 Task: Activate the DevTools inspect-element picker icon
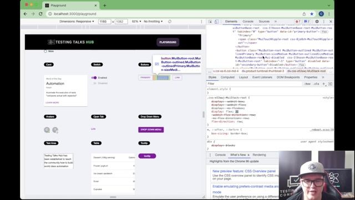(x=210, y=22)
